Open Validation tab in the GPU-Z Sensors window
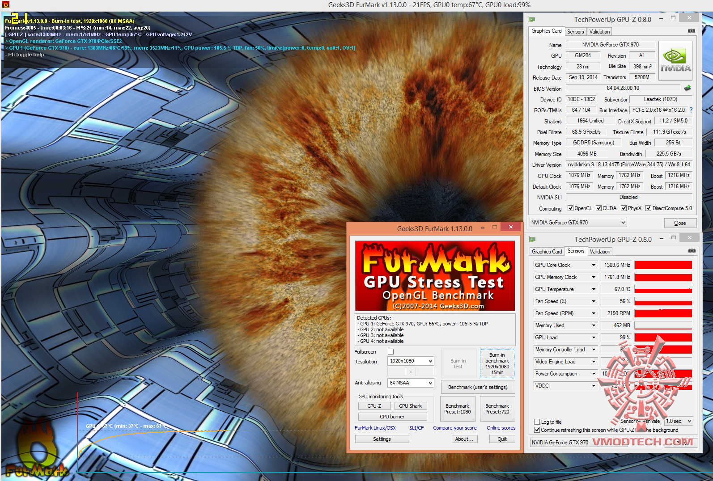The image size is (713, 481). click(600, 252)
